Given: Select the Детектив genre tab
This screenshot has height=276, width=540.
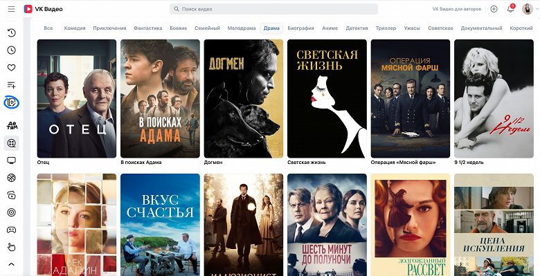Looking at the screenshot, I should click(357, 28).
